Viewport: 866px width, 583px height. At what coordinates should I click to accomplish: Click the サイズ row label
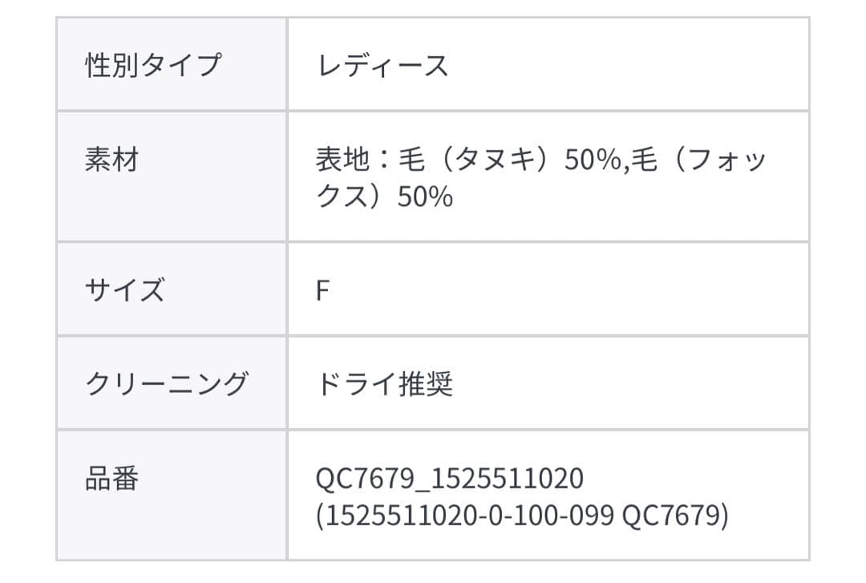(124, 289)
